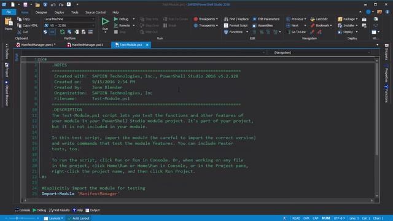The width and height of the screenshot is (393, 221).
Task: Open the Local Machine dropdown
Action: tap(69, 19)
